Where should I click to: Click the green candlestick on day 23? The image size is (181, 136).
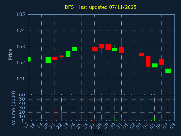(68, 54)
